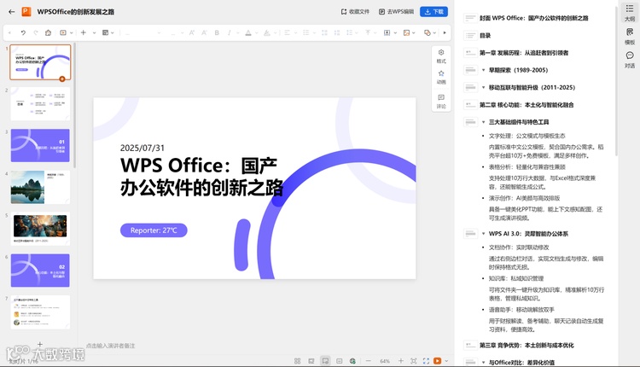Toggle italic formatting

point(230,32)
